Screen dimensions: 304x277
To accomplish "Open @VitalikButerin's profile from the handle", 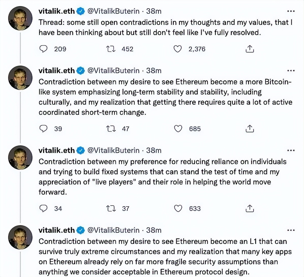I will [114, 11].
